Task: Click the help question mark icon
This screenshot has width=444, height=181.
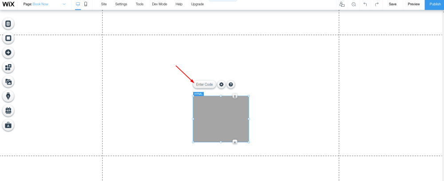Action: click(x=231, y=84)
